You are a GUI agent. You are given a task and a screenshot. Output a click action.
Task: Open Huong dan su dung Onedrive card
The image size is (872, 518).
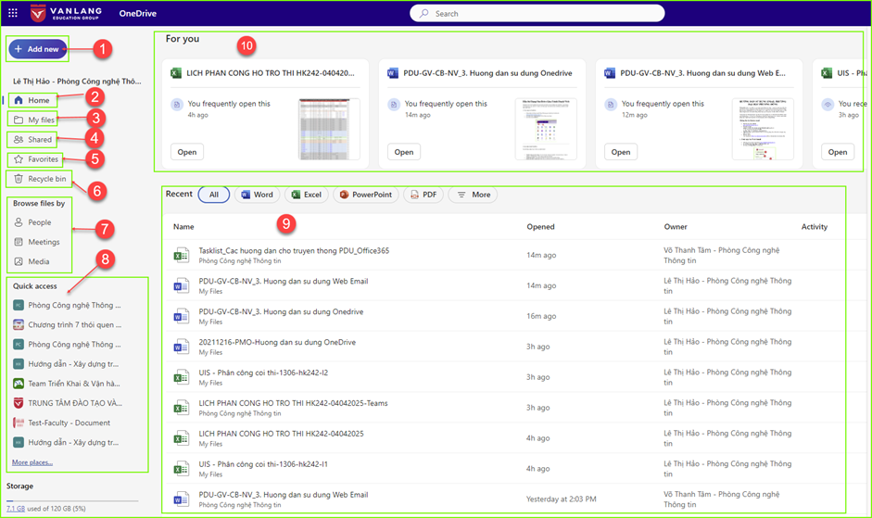(x=482, y=113)
